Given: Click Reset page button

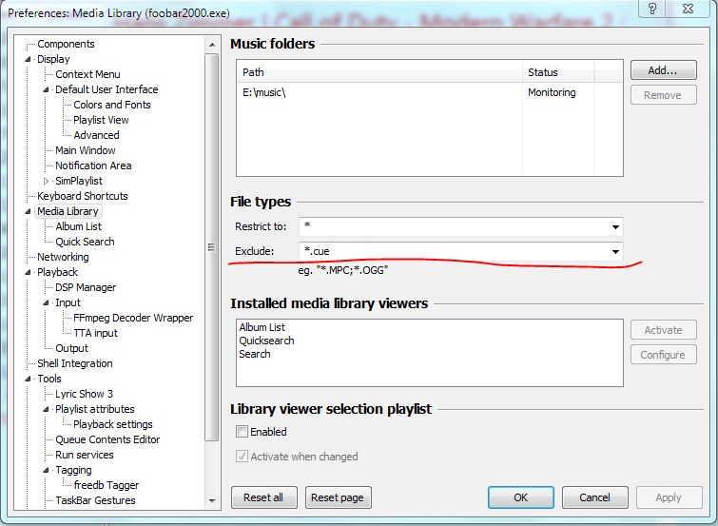Looking at the screenshot, I should coord(339,497).
